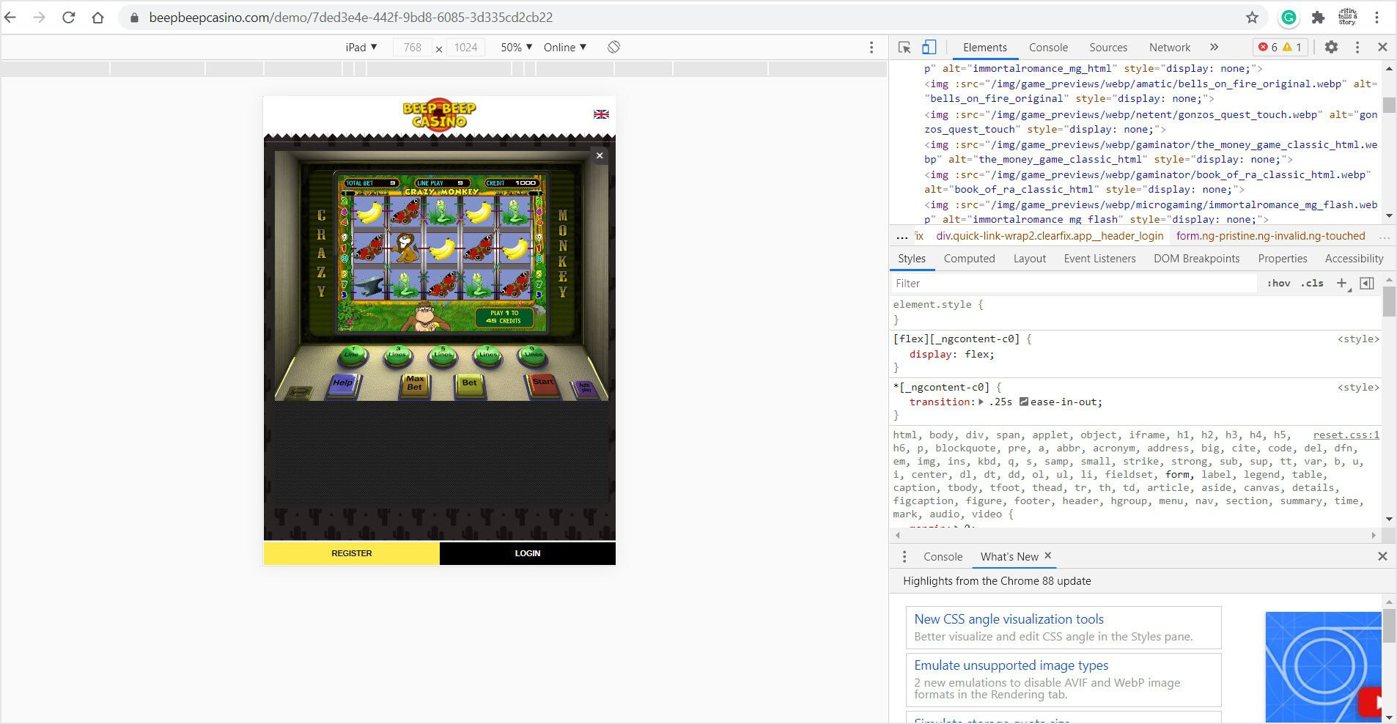Open DOM Breakpoints pane tab

coord(1197,259)
